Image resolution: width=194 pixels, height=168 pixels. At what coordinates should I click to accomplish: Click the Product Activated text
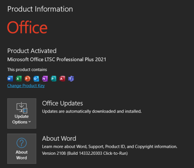click(32, 51)
